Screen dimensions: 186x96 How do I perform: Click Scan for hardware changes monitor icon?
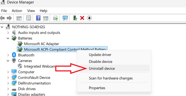coord(65,18)
